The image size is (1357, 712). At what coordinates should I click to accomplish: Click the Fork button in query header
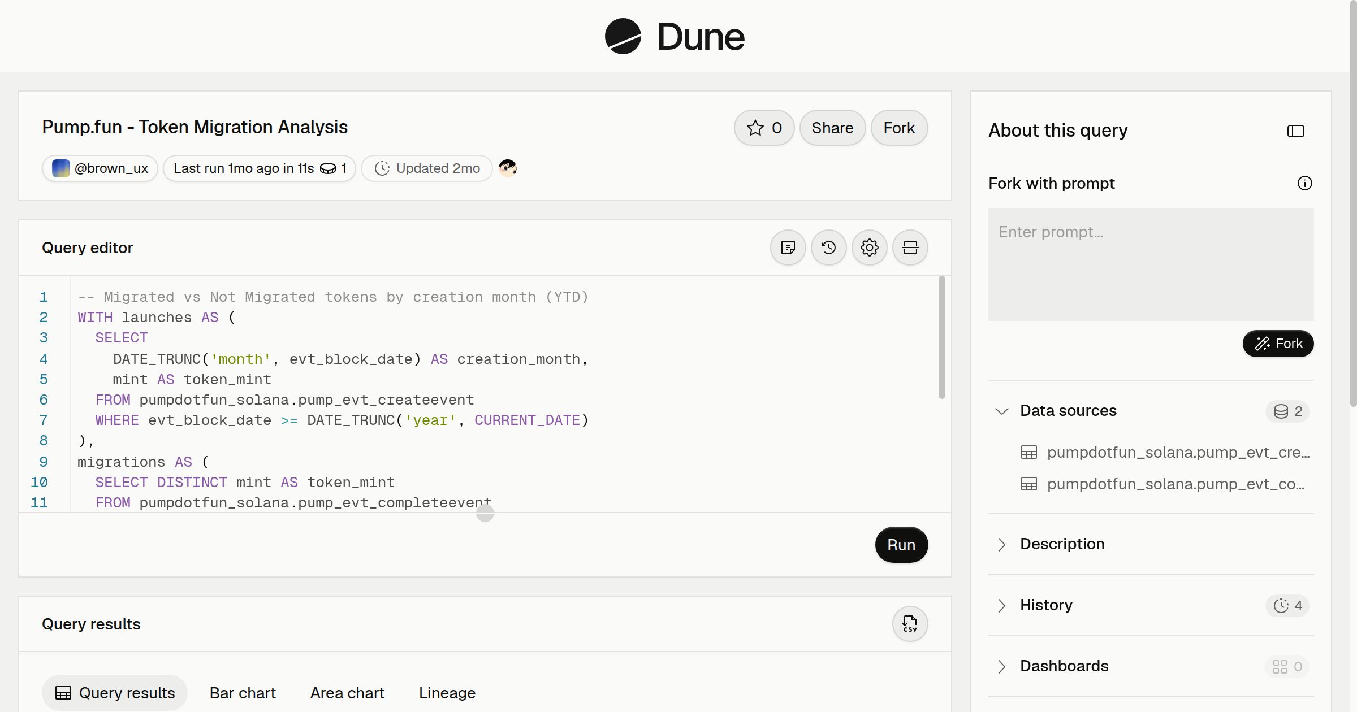[x=899, y=128]
